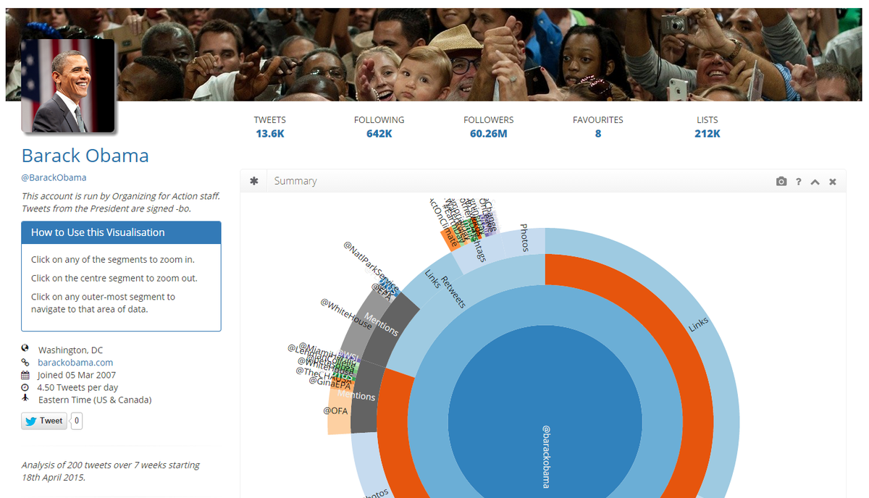Click the 'Eastern Time (US & Canada)' text
869x498 pixels.
(x=95, y=400)
